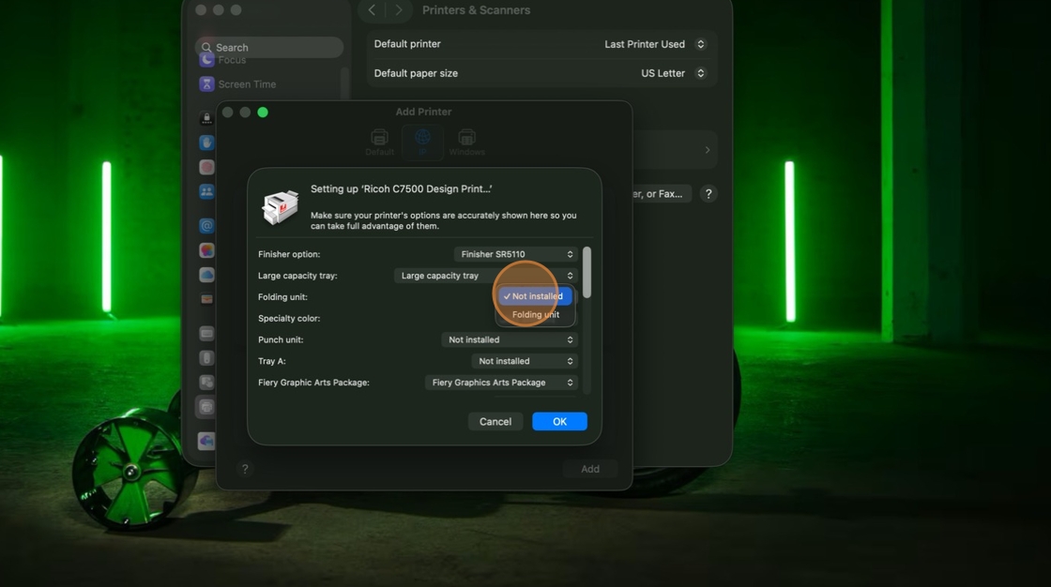Viewport: 1051px width, 587px height.
Task: Open Privacy & Security hand icon
Action: tap(206, 143)
